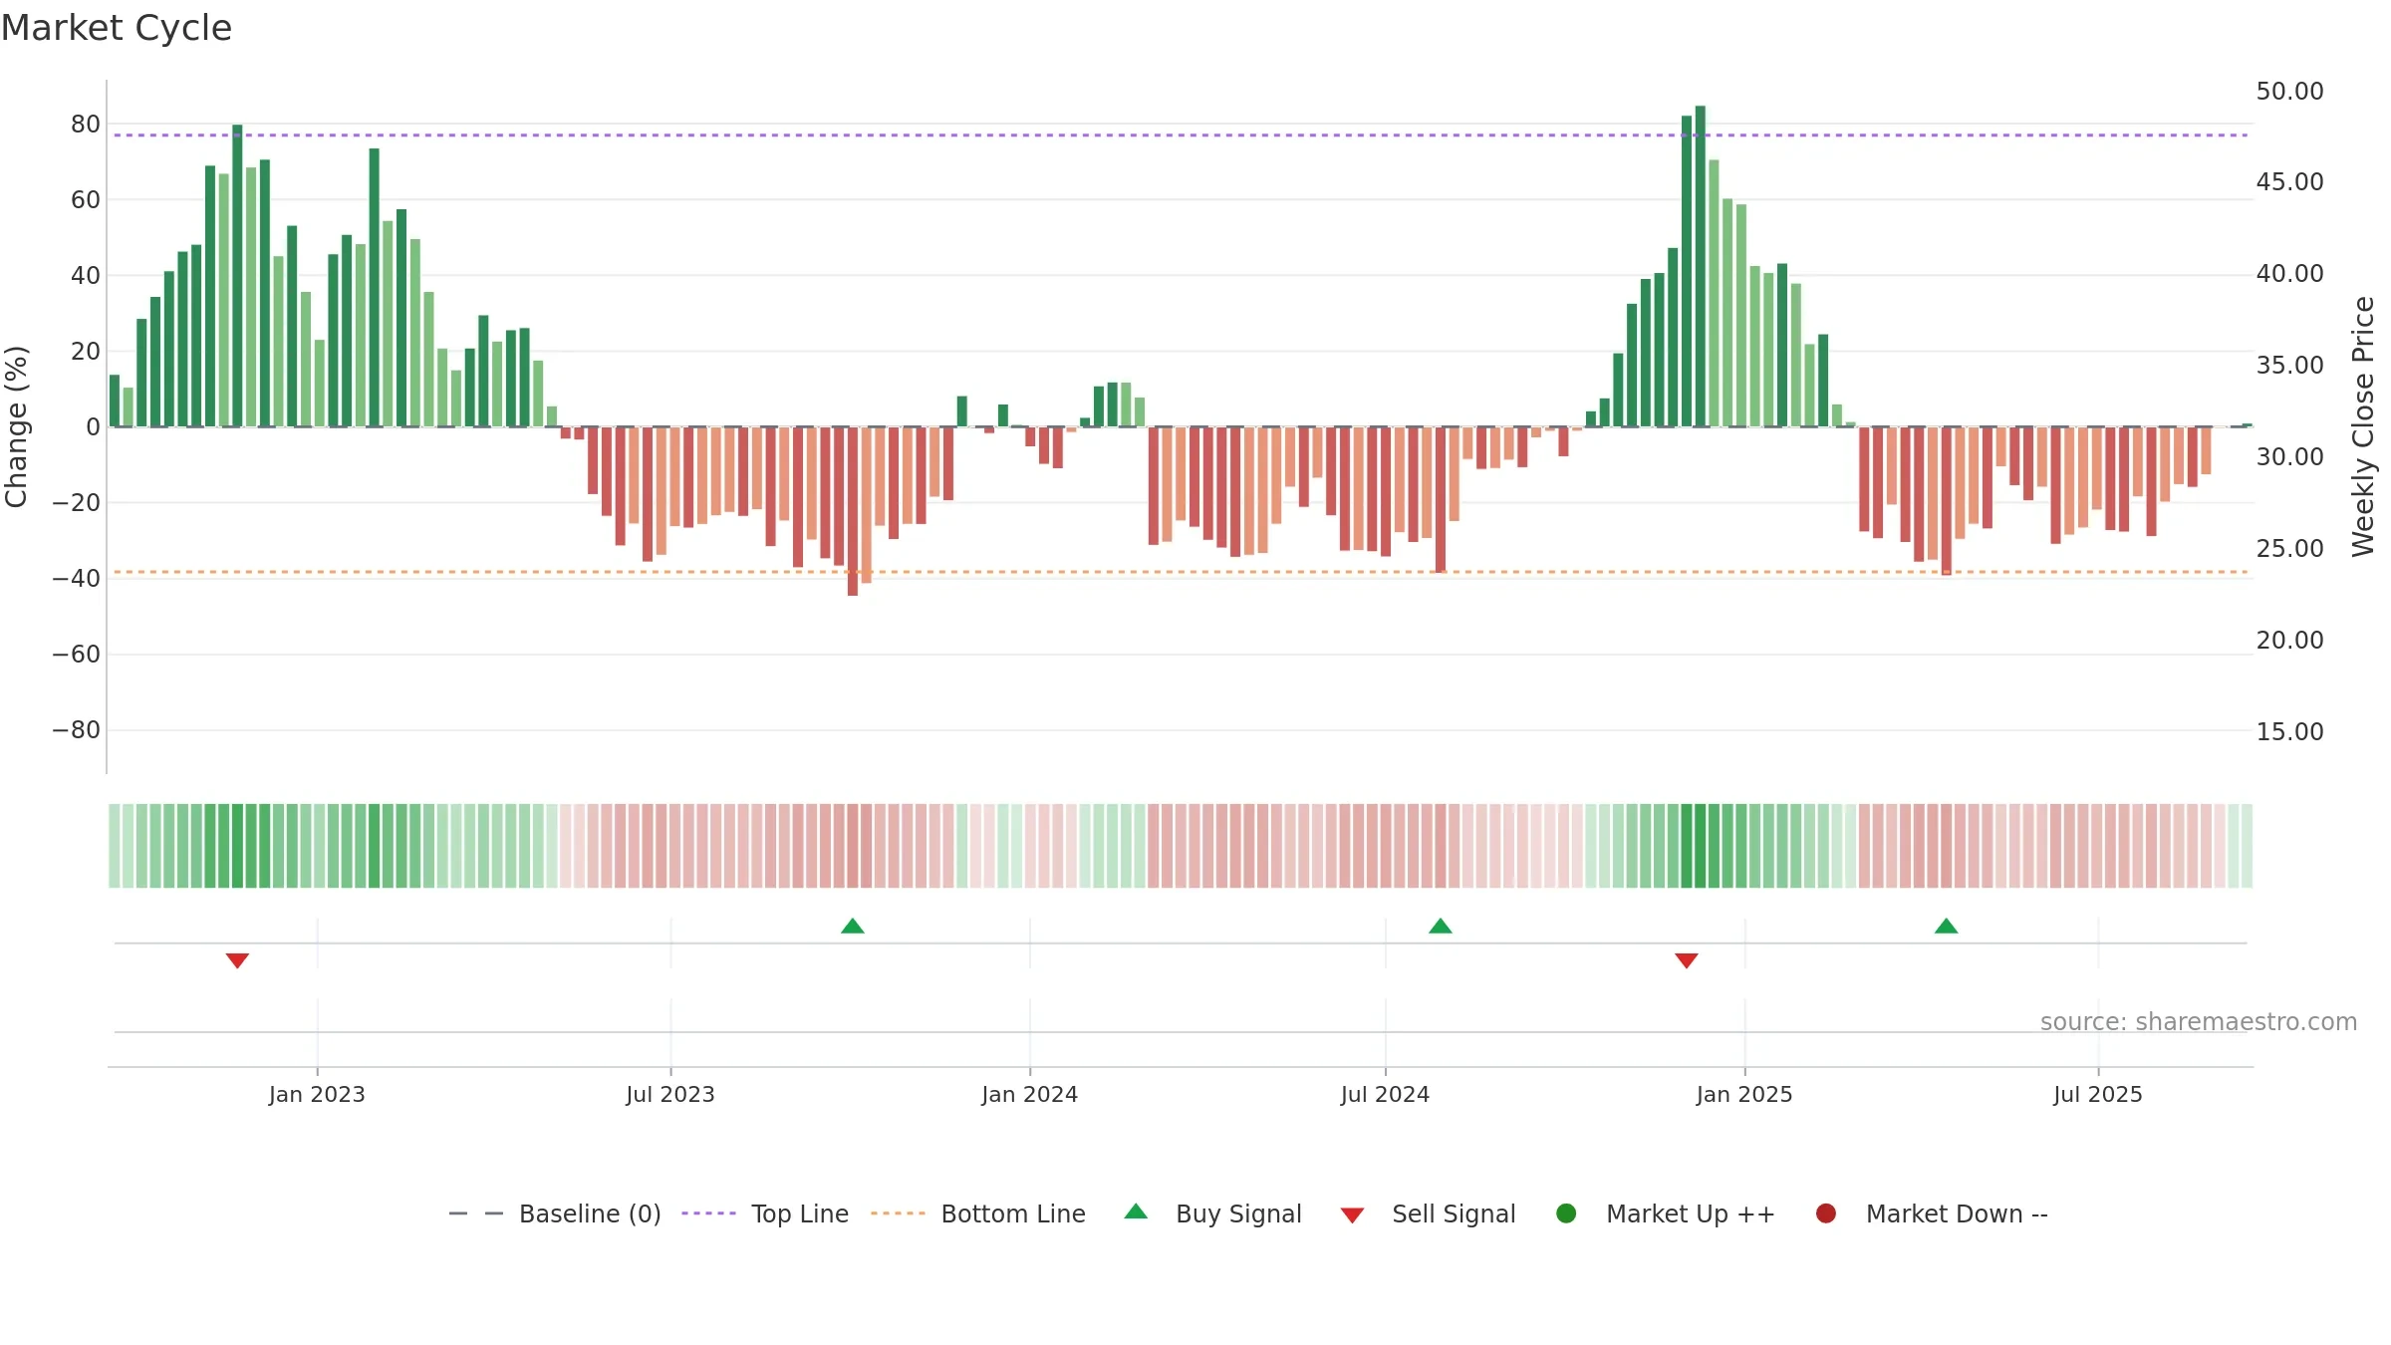The height and width of the screenshot is (1345, 2391).
Task: Click the red bar touching bottom line in August 2024
Action: point(1441,500)
